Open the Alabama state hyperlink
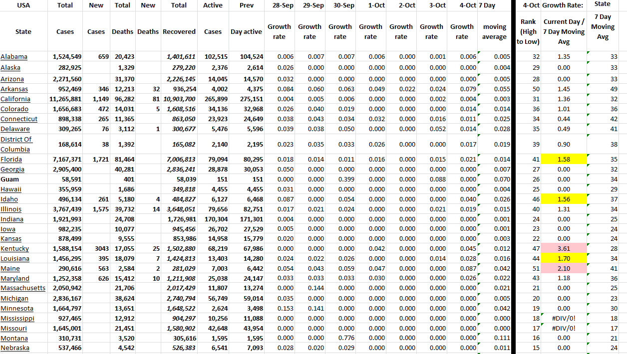This screenshot has height=354, width=627. [14, 56]
